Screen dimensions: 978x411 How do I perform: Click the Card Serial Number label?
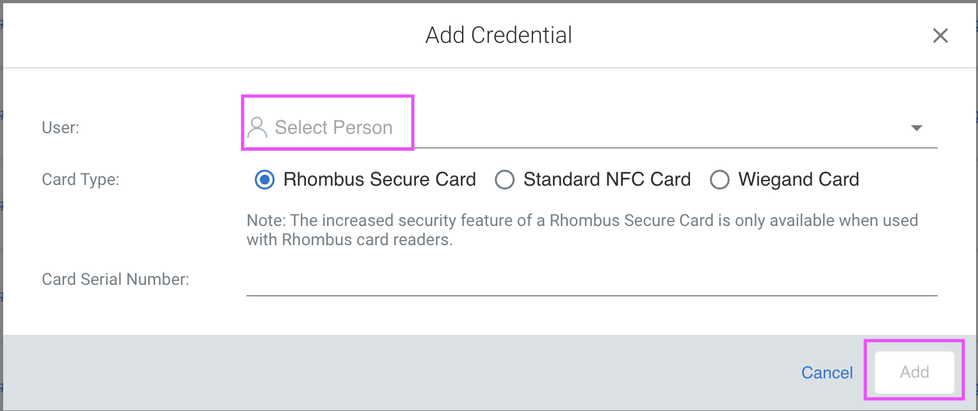click(x=115, y=279)
